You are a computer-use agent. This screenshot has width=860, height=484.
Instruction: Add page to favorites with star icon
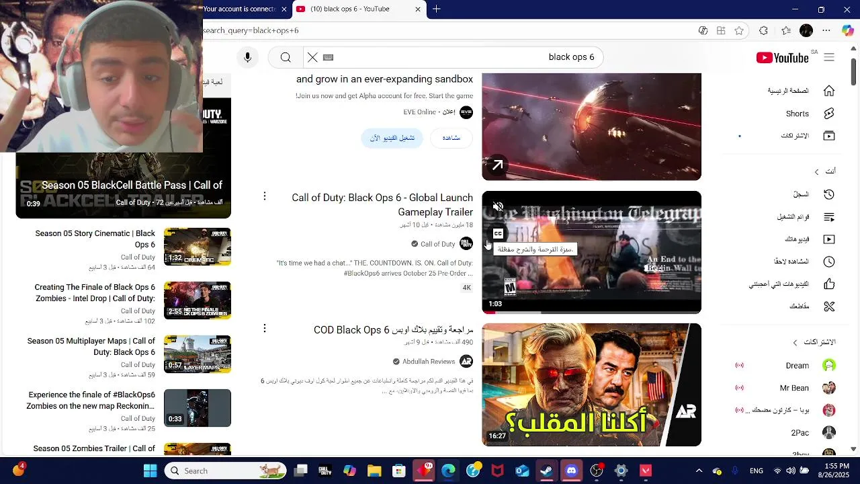(739, 30)
